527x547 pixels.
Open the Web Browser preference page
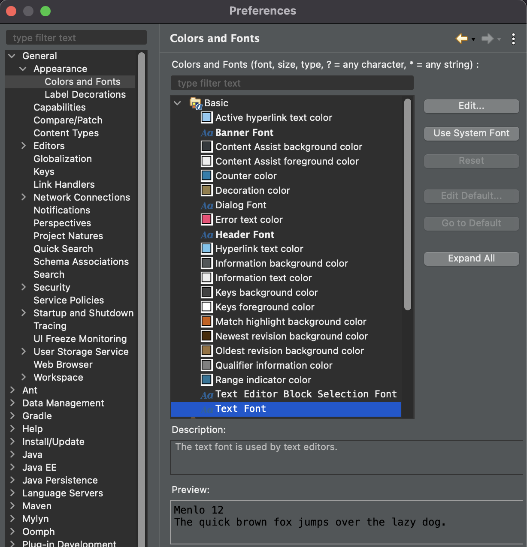pyautogui.click(x=63, y=364)
